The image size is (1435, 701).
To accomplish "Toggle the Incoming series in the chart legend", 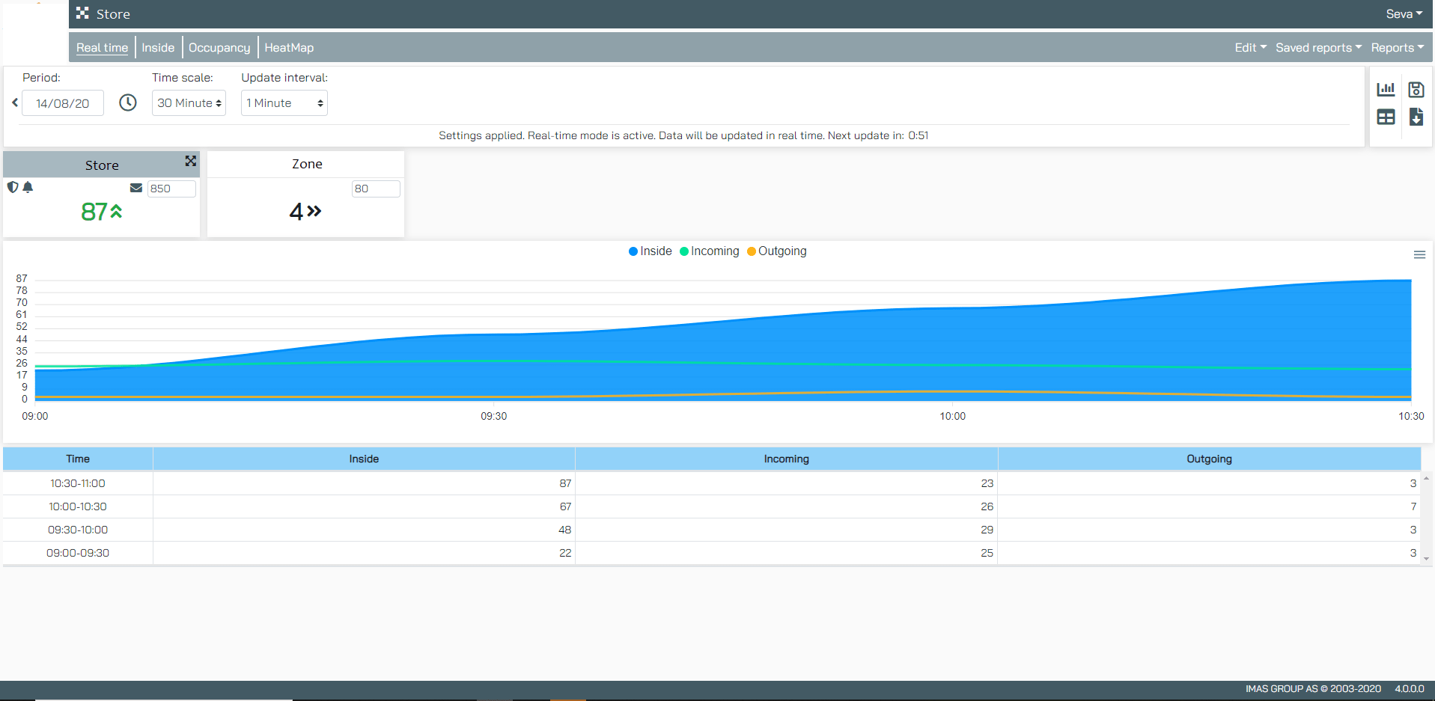I will (x=709, y=251).
